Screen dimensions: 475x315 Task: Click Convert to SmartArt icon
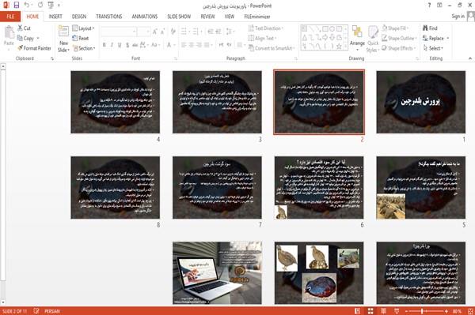251,48
